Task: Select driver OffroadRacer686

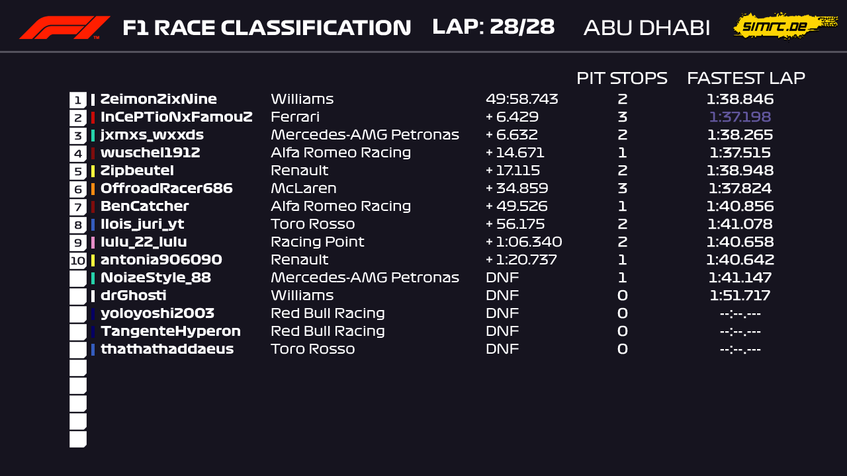Action: (x=166, y=188)
